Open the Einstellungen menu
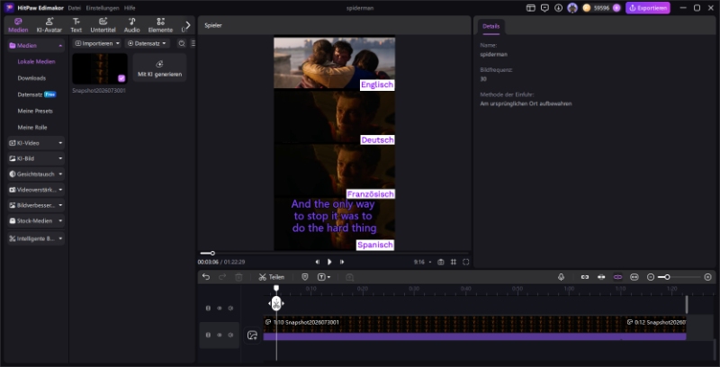 (x=103, y=8)
